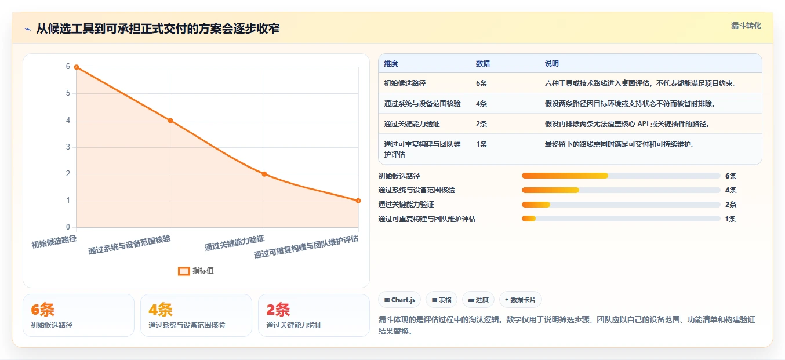Click the 初始候选路径 progress bar

621,176
